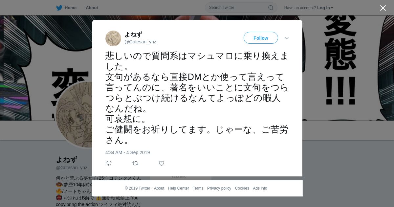The height and width of the screenshot is (207, 394).
Task: Open the Ads info footer link
Action: pyautogui.click(x=260, y=188)
